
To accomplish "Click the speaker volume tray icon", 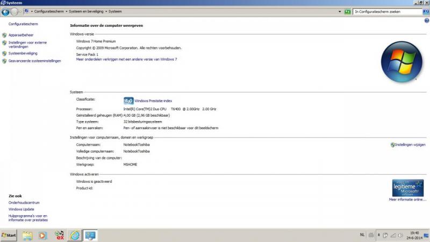I will pos(400,236).
